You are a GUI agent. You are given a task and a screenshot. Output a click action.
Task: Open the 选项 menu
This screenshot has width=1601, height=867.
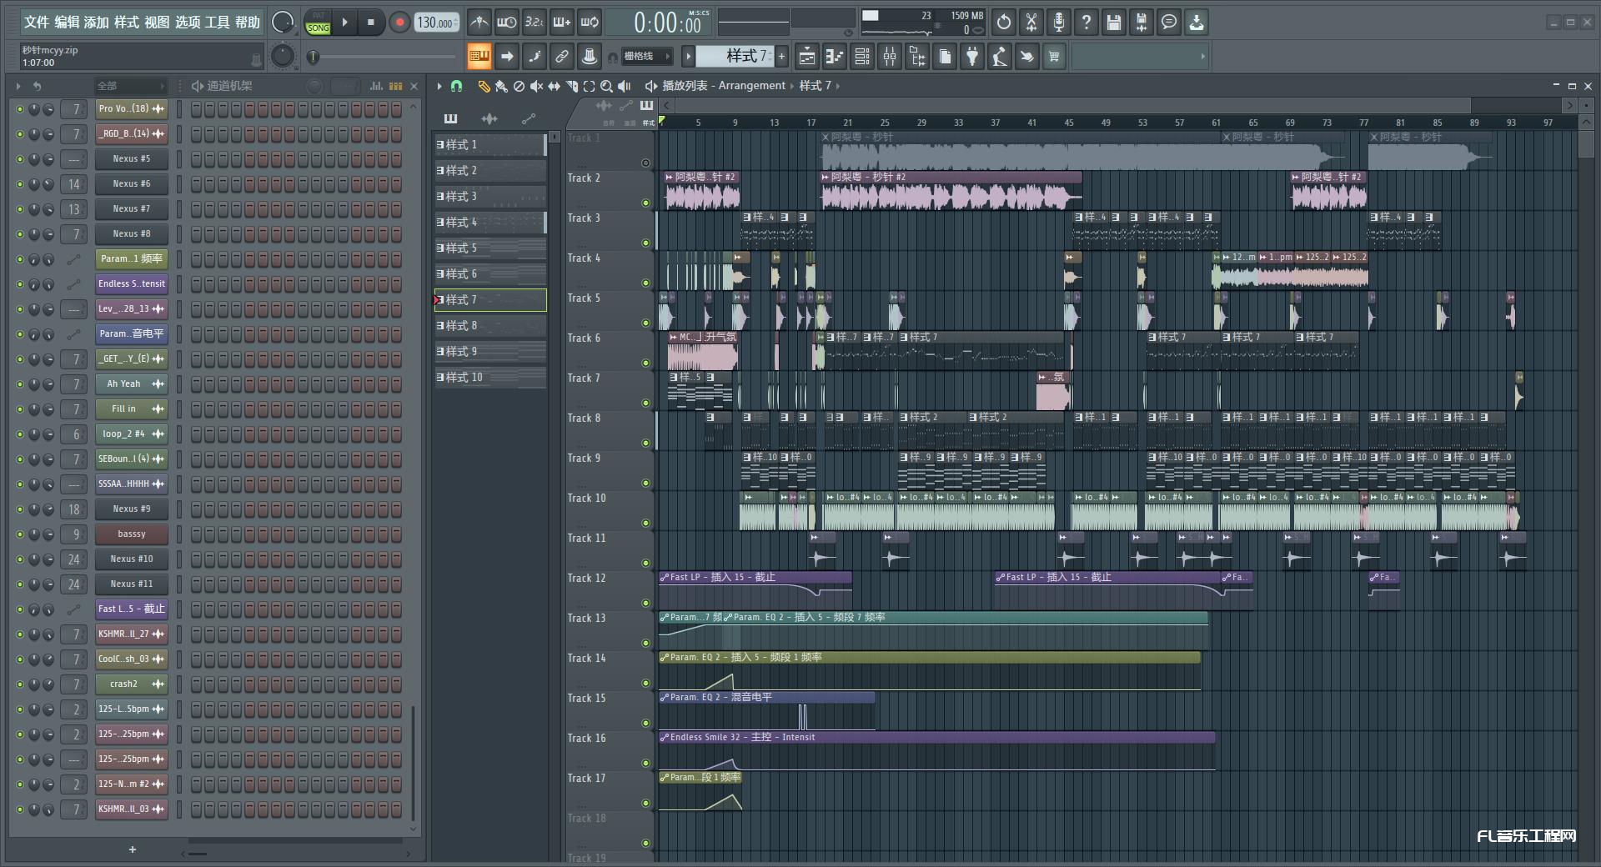click(187, 23)
